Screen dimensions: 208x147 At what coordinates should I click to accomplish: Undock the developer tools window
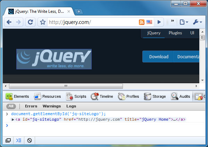coord(8,140)
